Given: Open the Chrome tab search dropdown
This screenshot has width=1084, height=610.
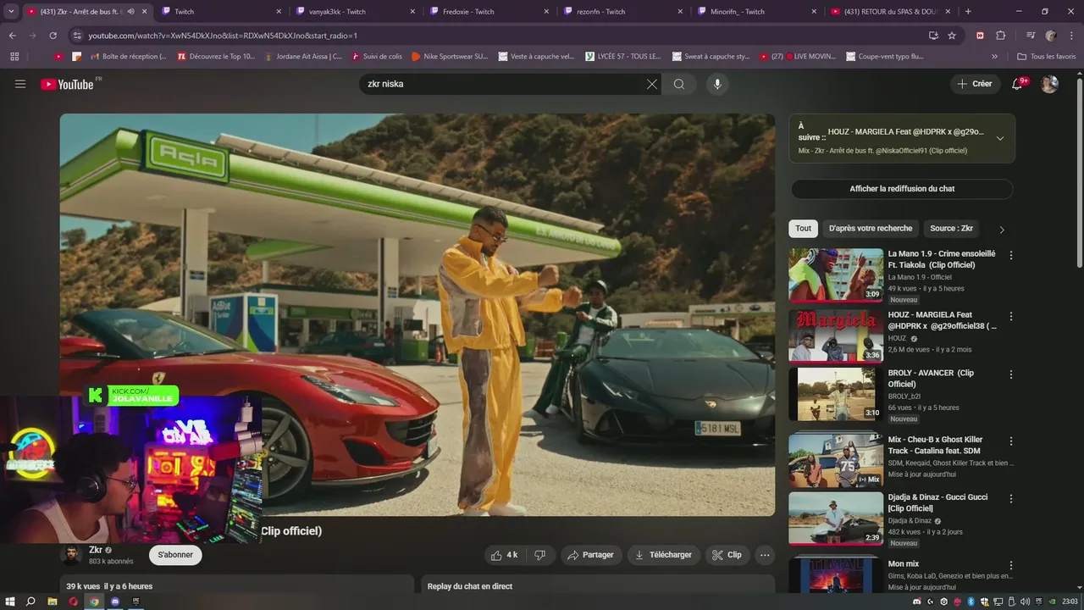Looking at the screenshot, I should (x=11, y=11).
